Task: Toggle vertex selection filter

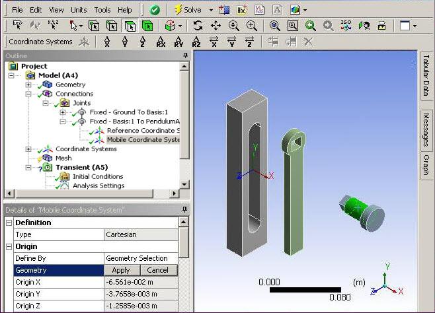Action: coord(94,26)
